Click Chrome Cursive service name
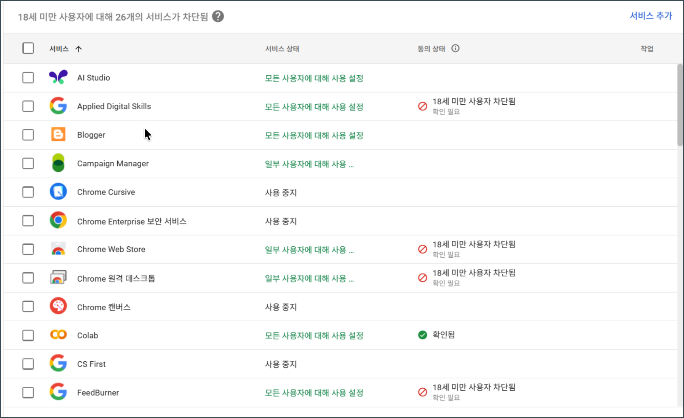Screen dimensions: 684x418 [x=106, y=192]
